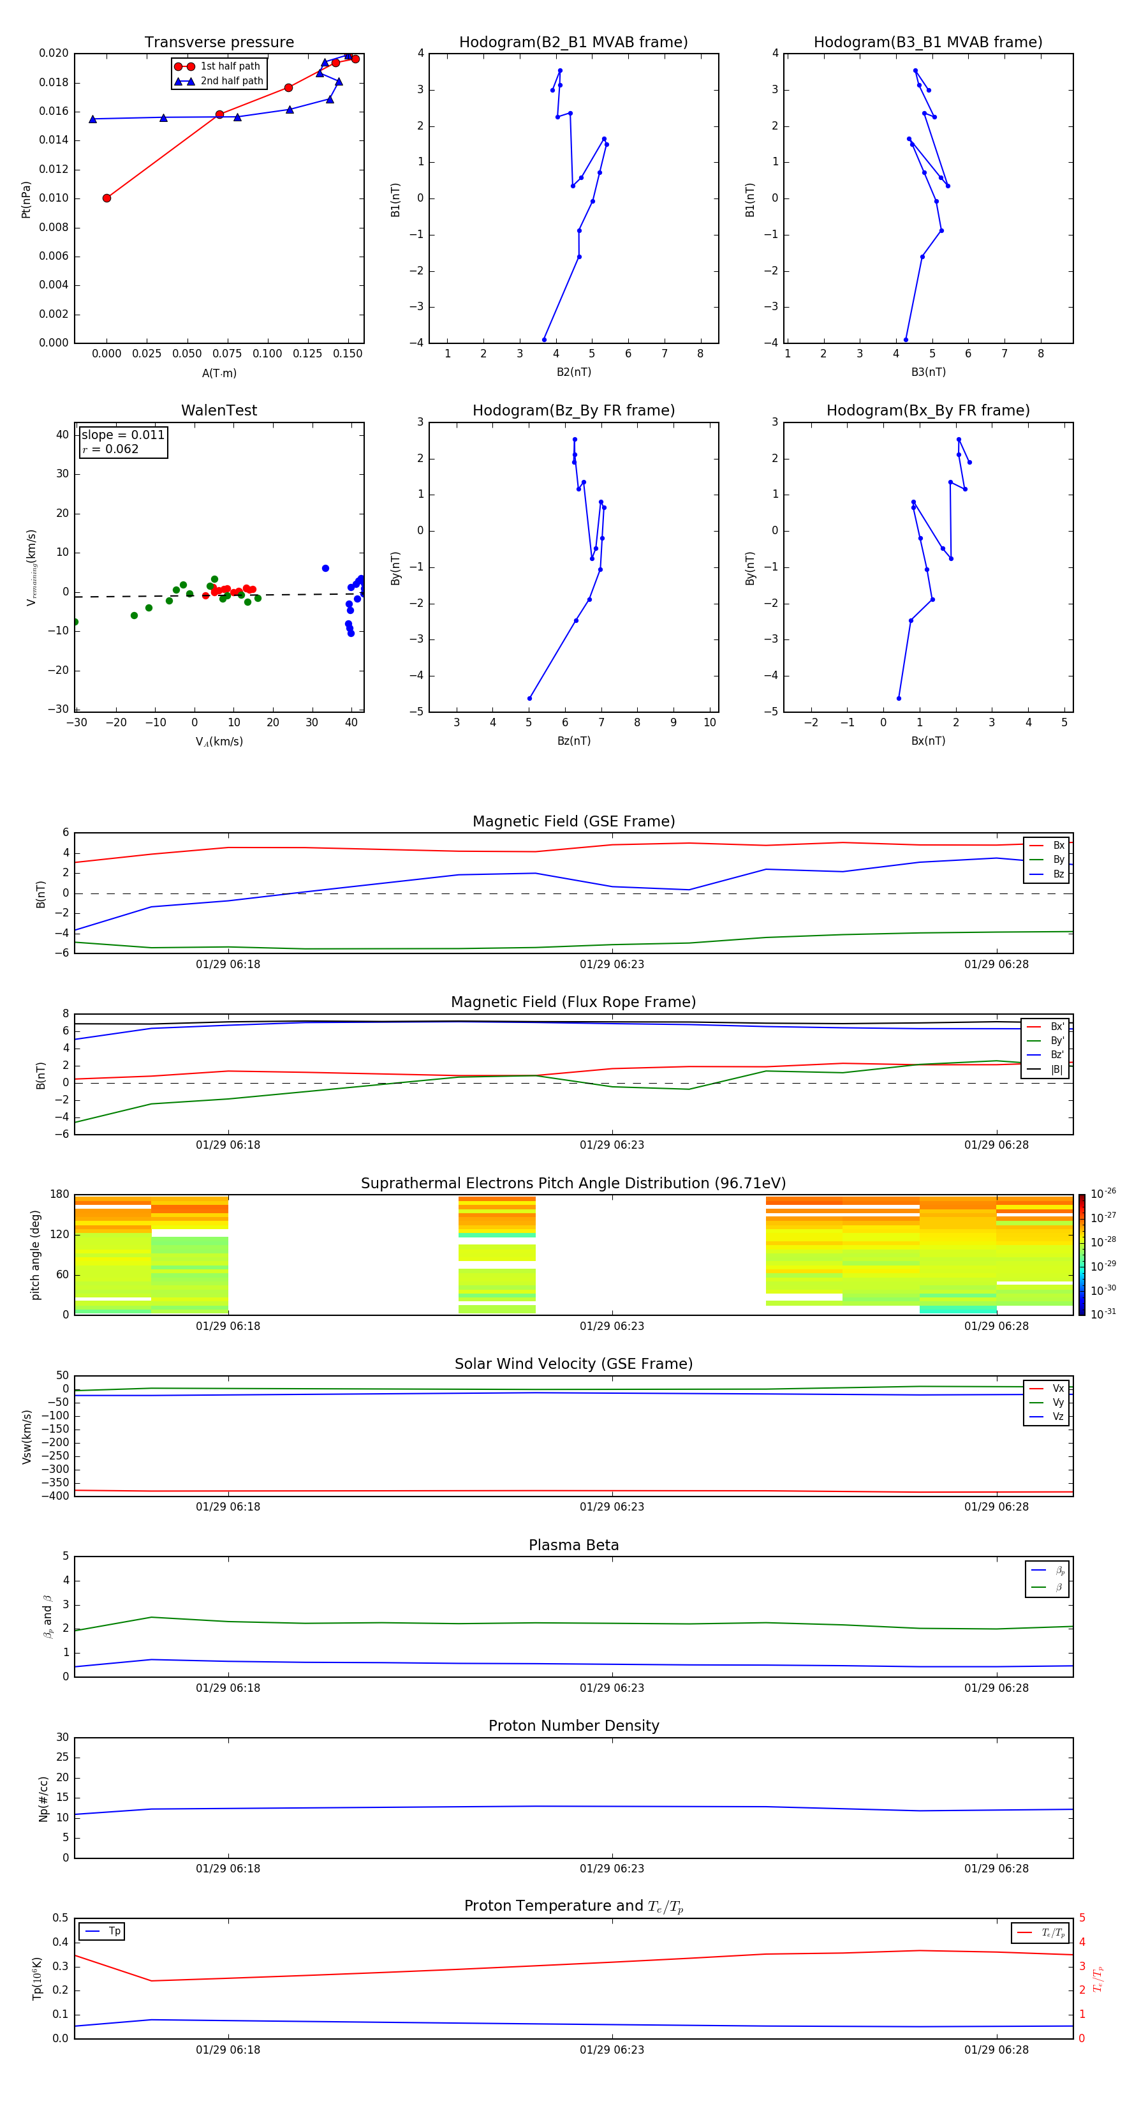Viewport: 1148px width, 2106px height.
Task: Click the 'Hodogram(B2_B1 MVAB frame)' title
Action: (573, 43)
